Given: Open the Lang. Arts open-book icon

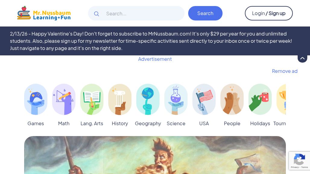Looking at the screenshot, I should pyautogui.click(x=92, y=99).
